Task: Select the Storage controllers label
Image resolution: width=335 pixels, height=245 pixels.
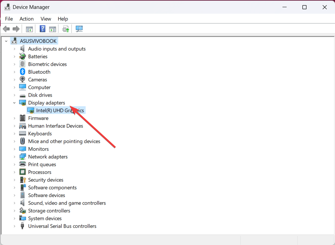Action: click(49, 211)
